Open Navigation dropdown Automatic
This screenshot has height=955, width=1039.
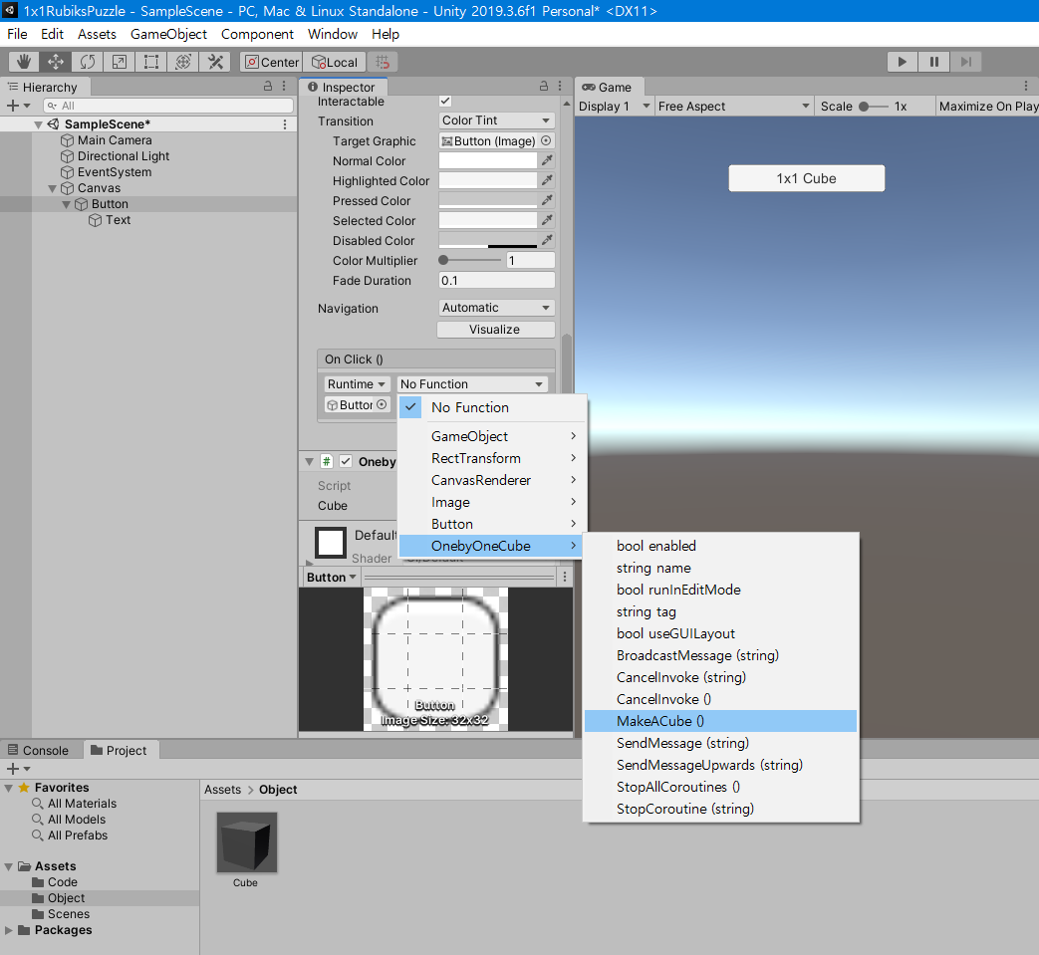pyautogui.click(x=496, y=308)
